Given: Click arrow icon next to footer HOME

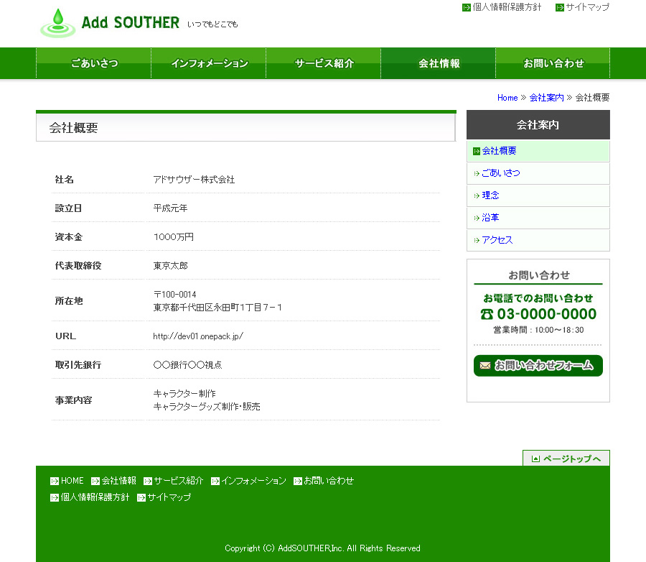Looking at the screenshot, I should point(55,482).
